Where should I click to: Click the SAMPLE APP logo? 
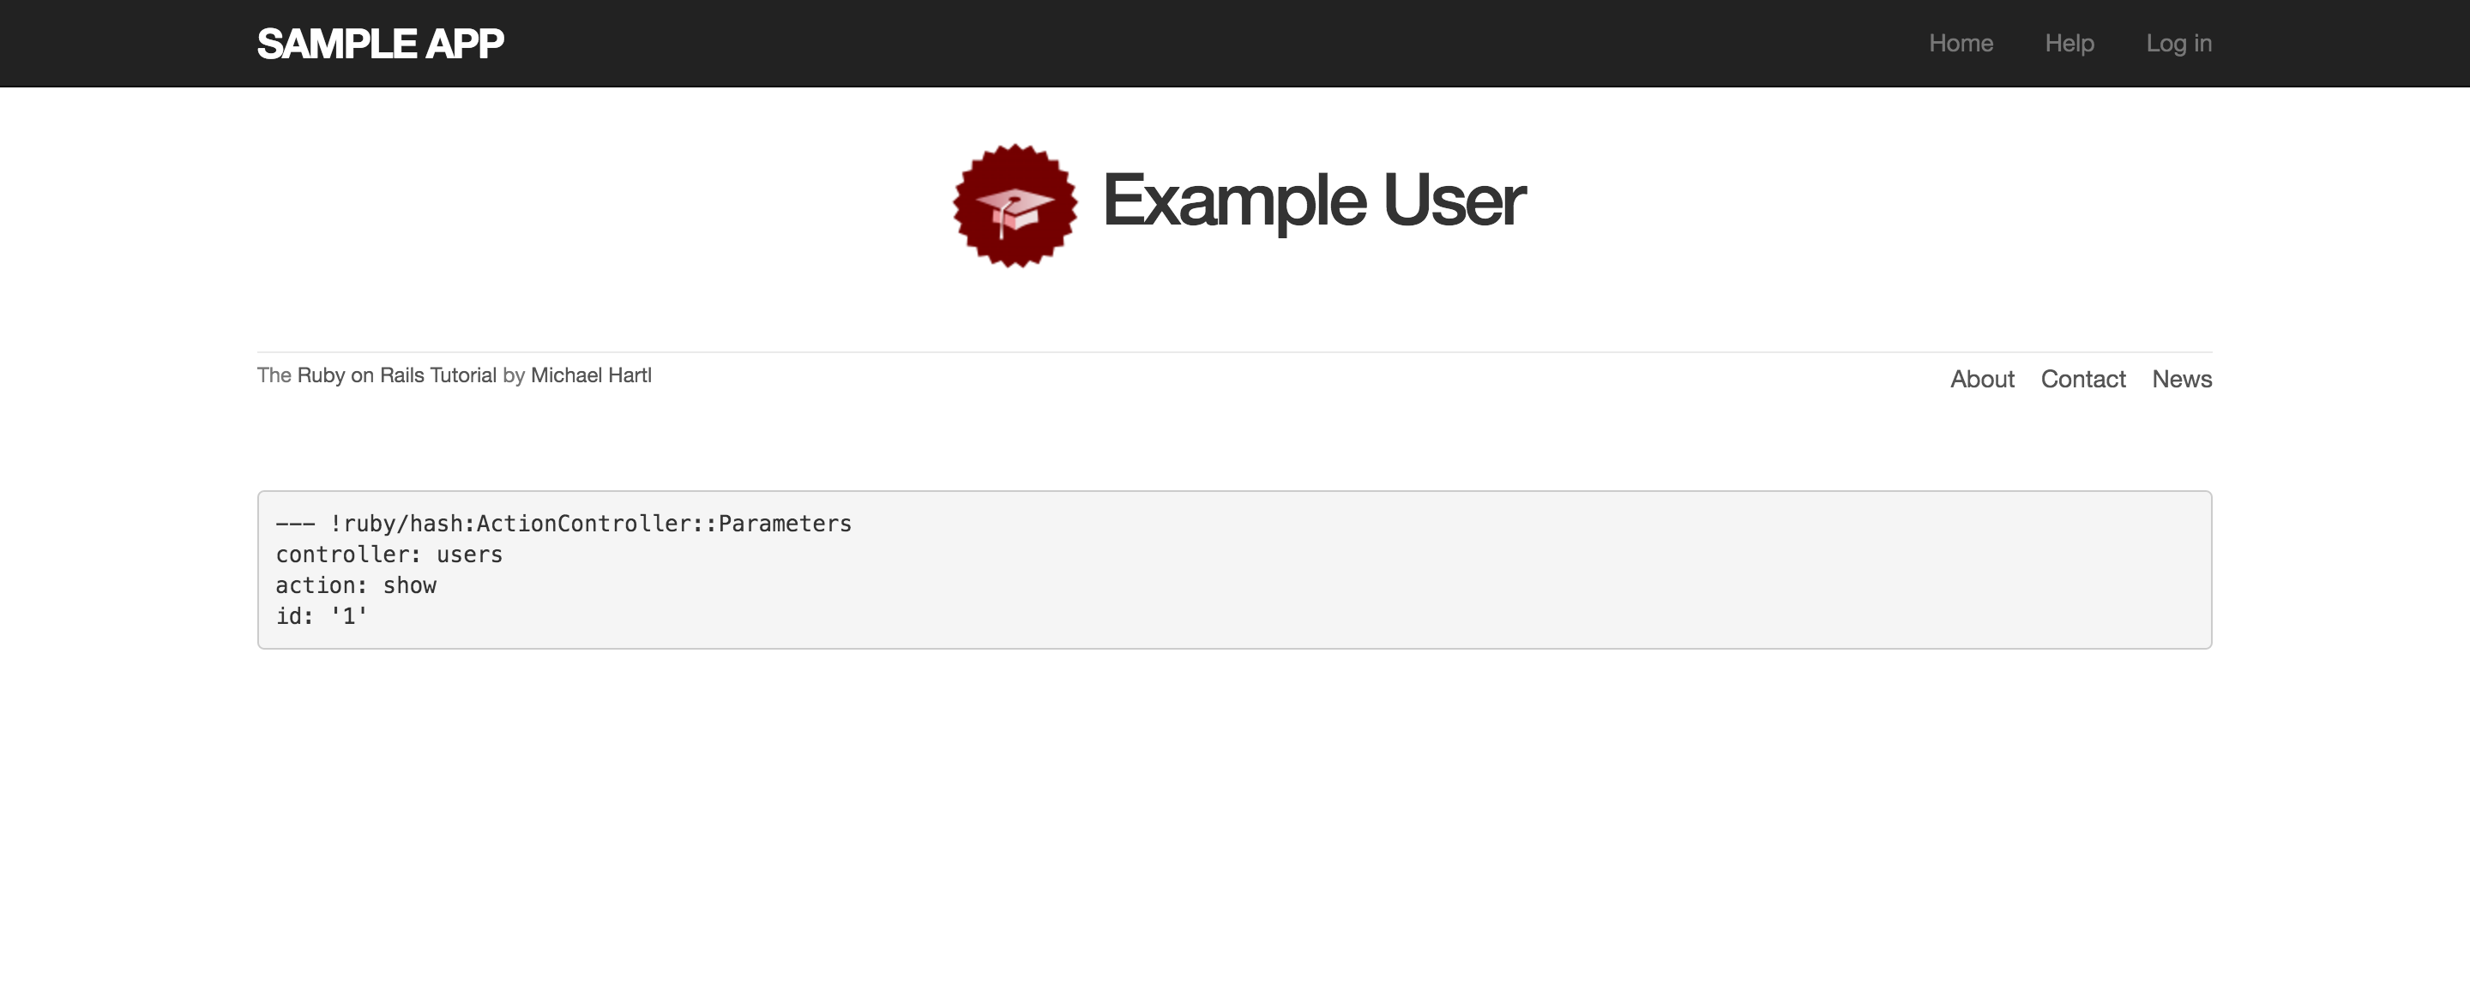(x=380, y=43)
